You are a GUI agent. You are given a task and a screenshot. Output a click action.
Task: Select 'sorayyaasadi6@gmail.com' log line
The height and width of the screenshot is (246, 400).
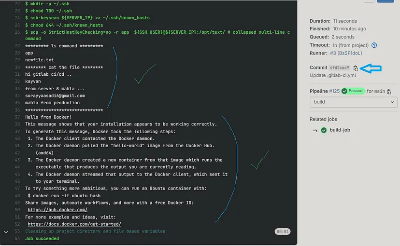55,96
